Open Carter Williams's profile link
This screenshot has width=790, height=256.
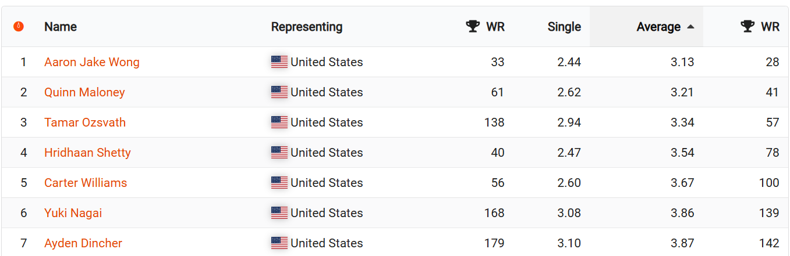(x=86, y=183)
